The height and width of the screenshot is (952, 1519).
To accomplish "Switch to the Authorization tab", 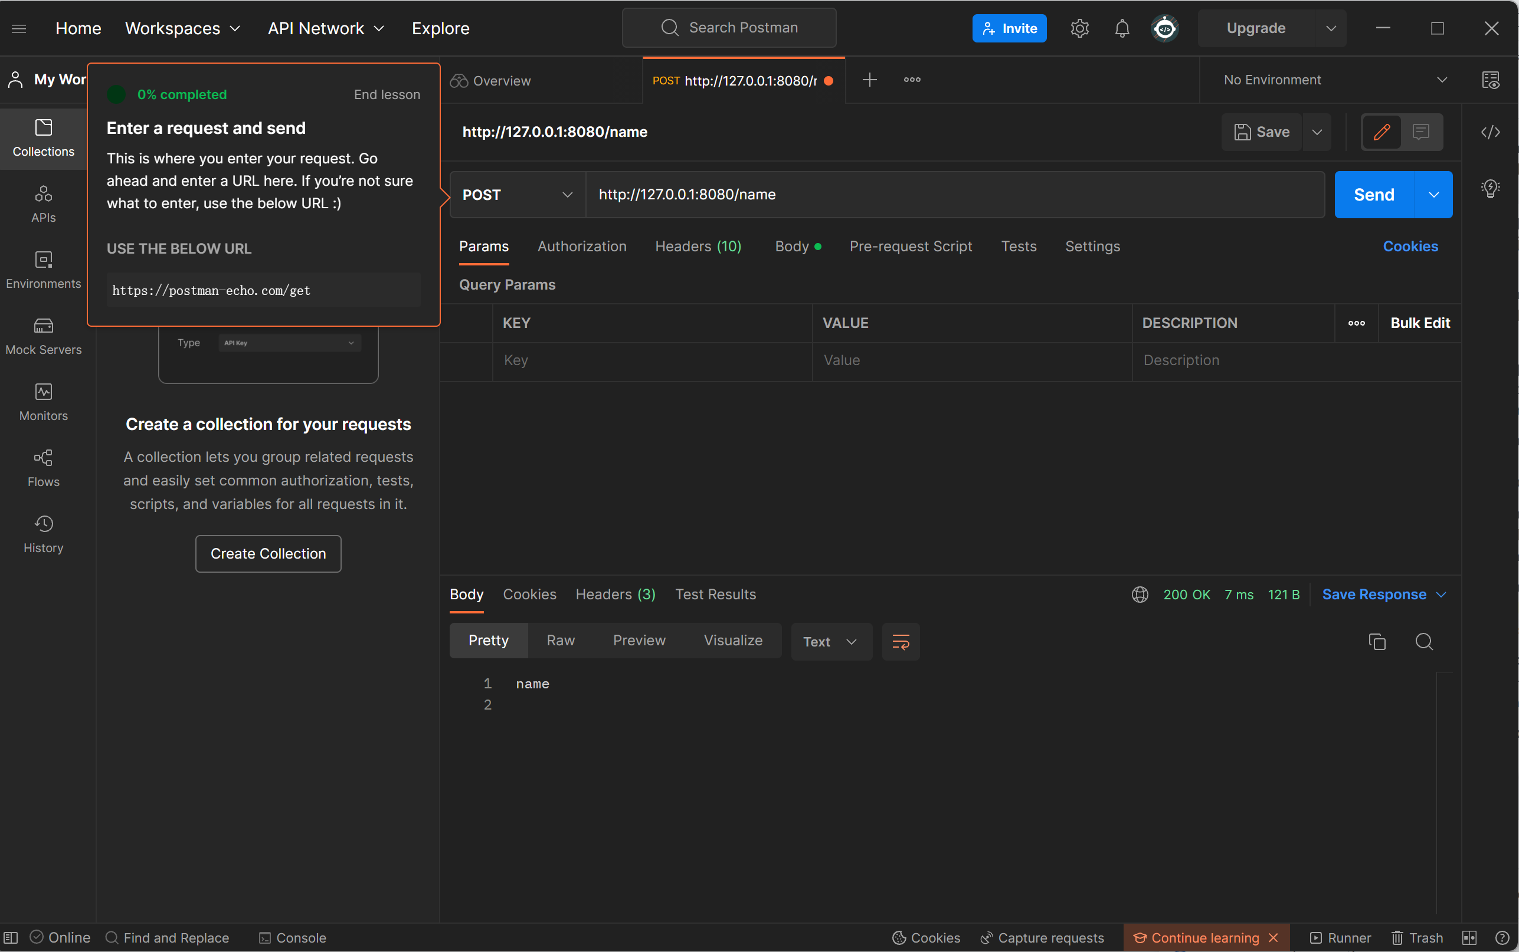I will point(581,246).
